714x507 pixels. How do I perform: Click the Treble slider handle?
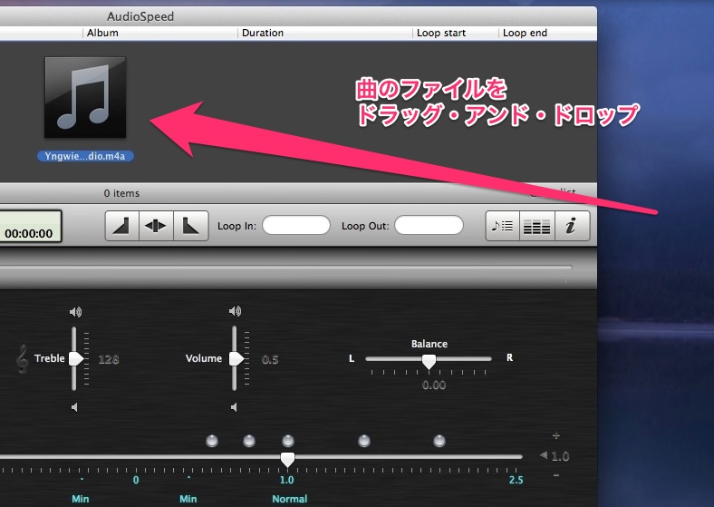[76, 359]
